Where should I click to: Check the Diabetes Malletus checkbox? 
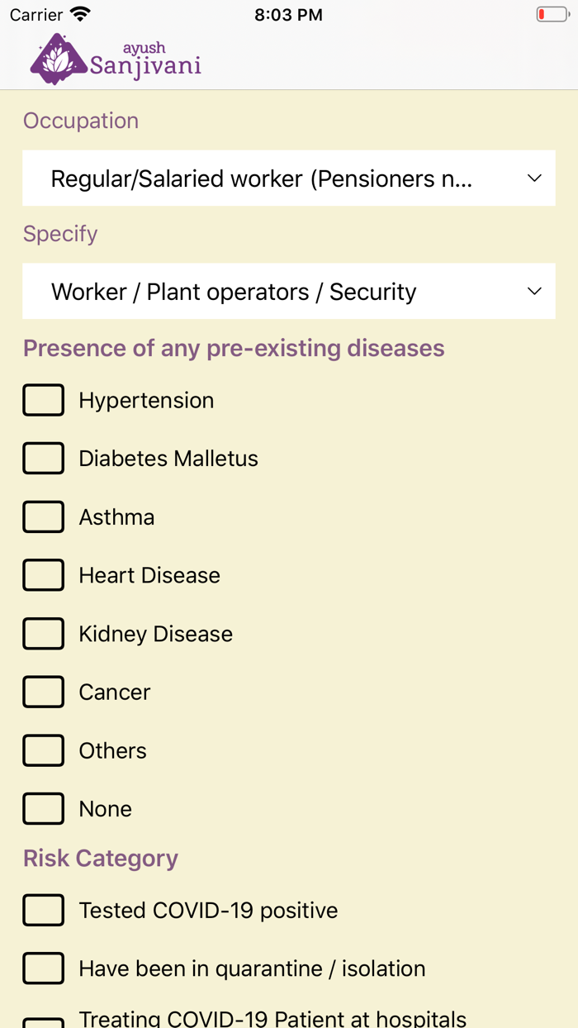coord(44,459)
